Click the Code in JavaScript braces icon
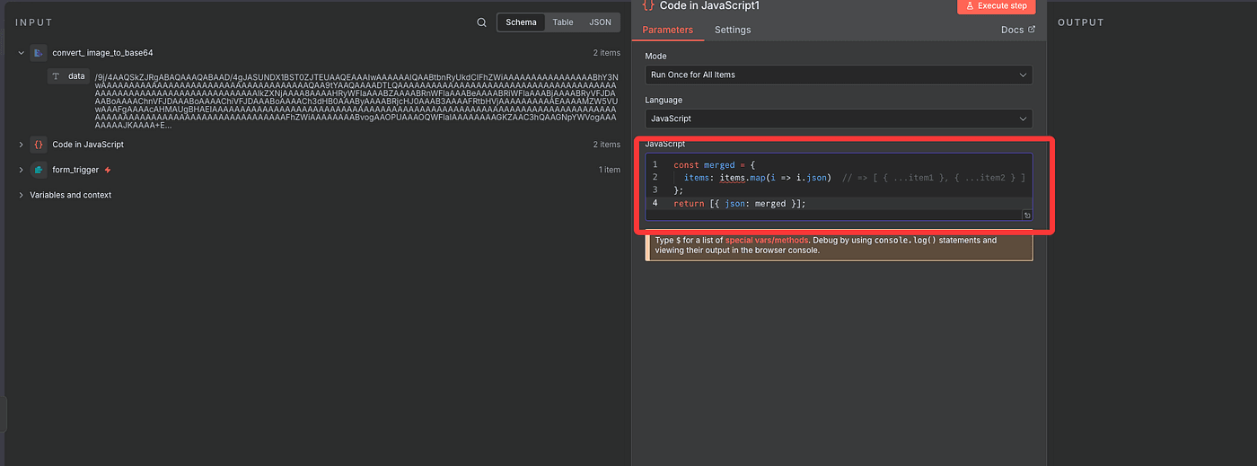Image resolution: width=1257 pixels, height=466 pixels. tap(38, 145)
